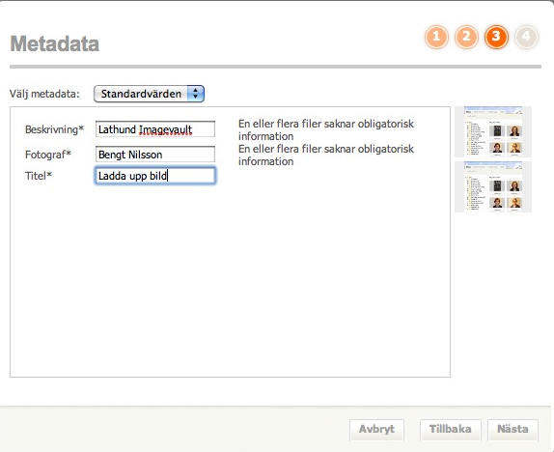Select the first uploaded image thumbnail
554x452 pixels.
point(493,131)
